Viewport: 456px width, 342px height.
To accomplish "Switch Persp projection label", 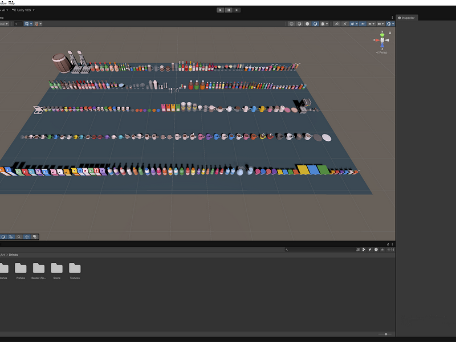I will point(381,52).
